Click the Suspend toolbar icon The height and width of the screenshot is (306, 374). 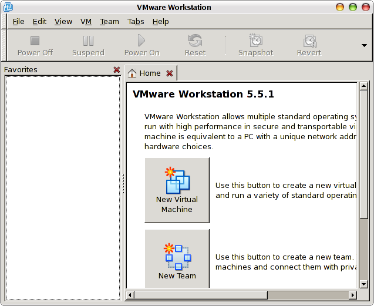(x=88, y=41)
